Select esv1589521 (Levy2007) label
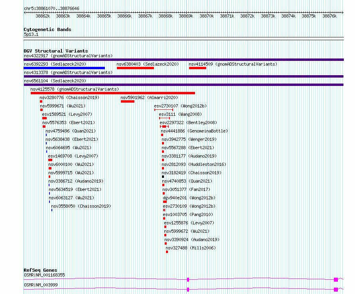Screen dimensions: 355x294 tap(67, 114)
